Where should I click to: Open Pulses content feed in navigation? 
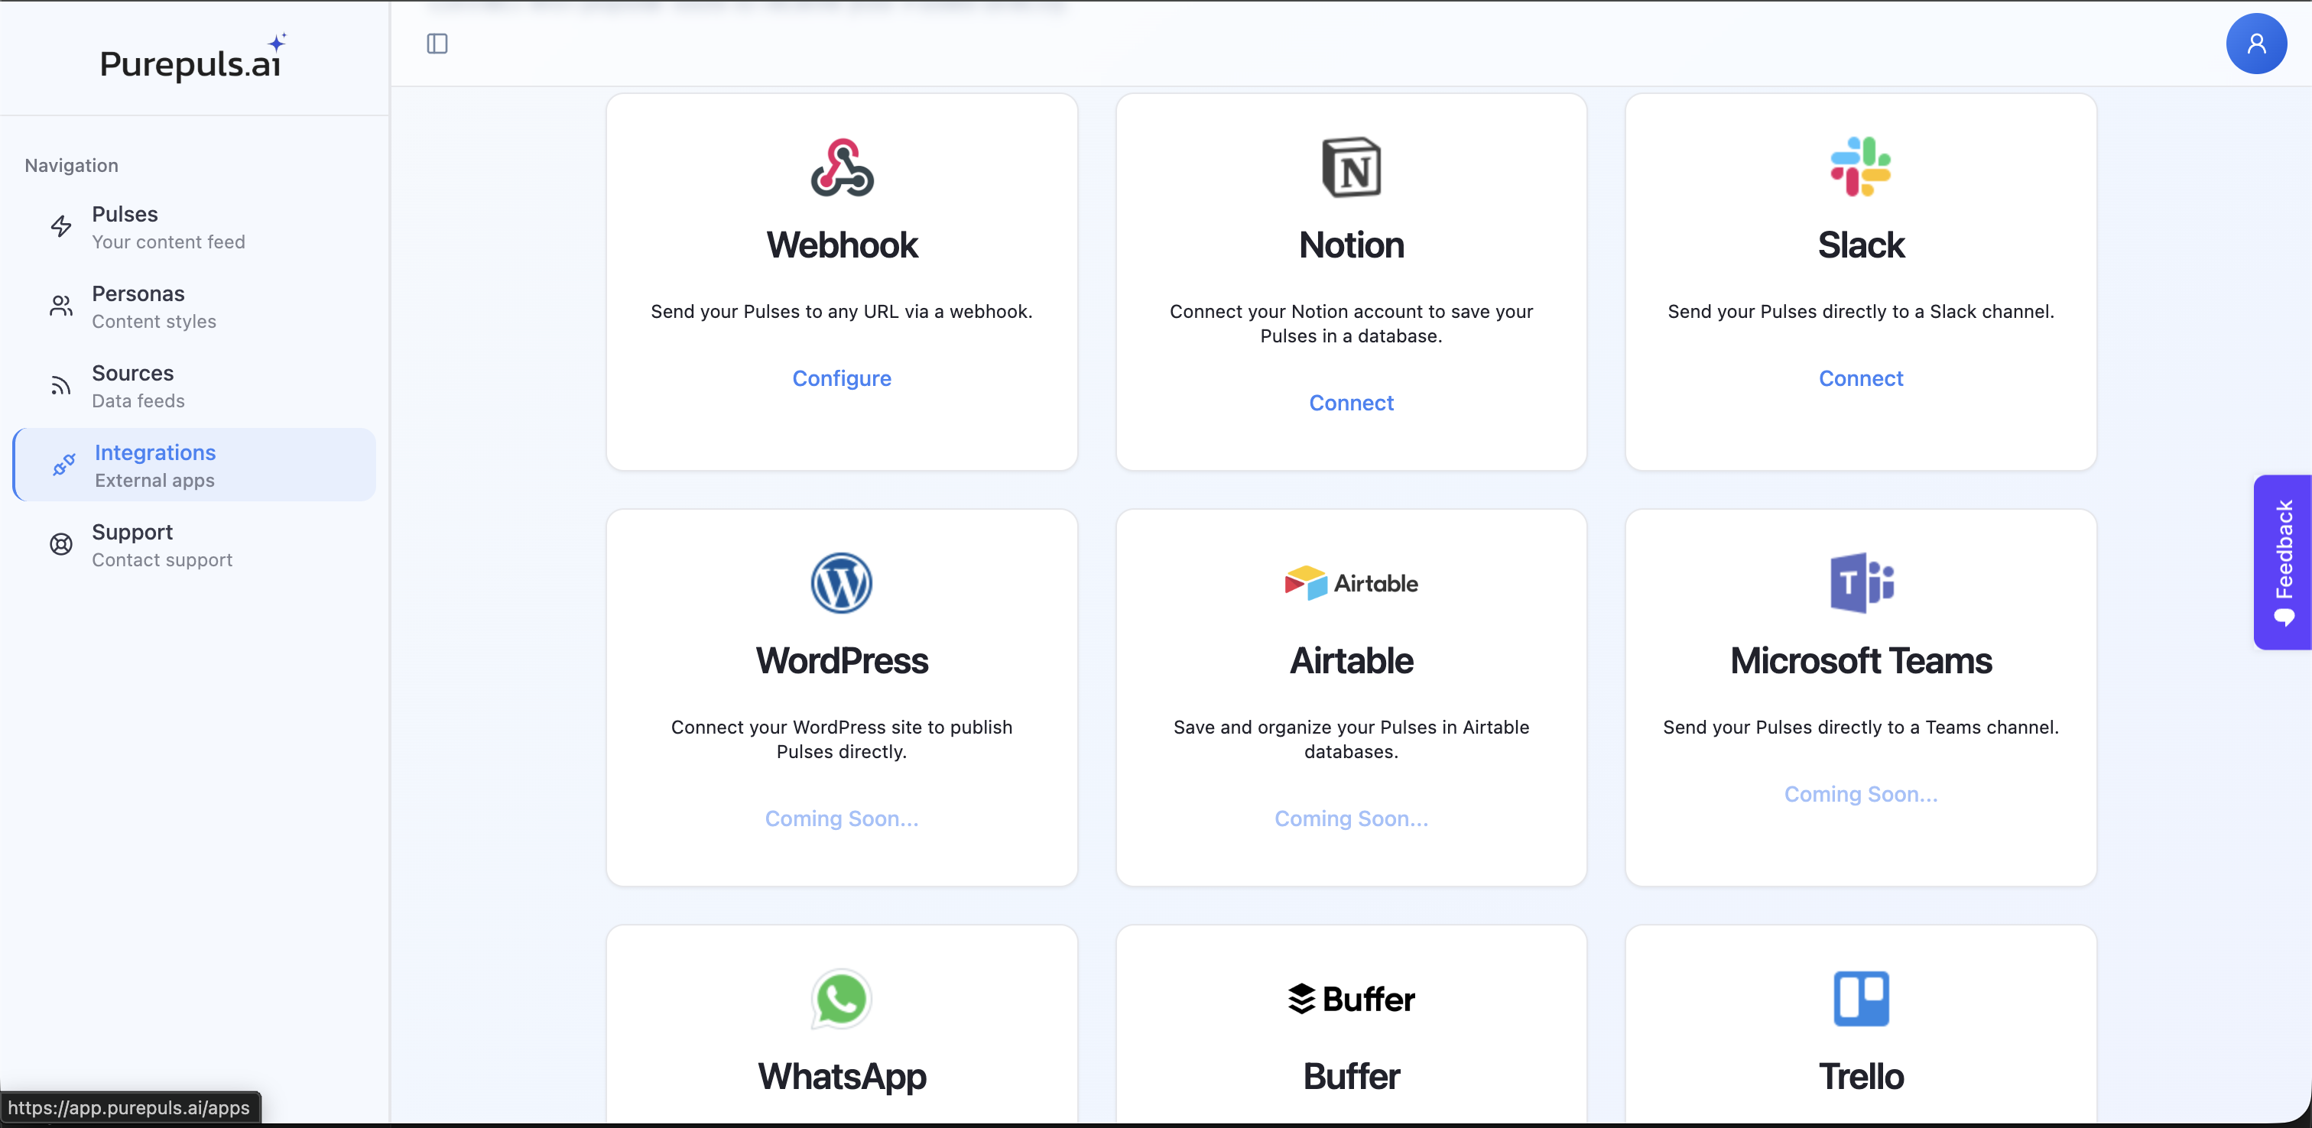[x=168, y=227]
